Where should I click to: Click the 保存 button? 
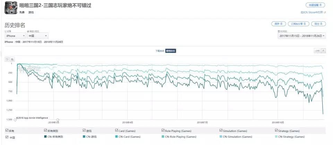tap(279, 24)
